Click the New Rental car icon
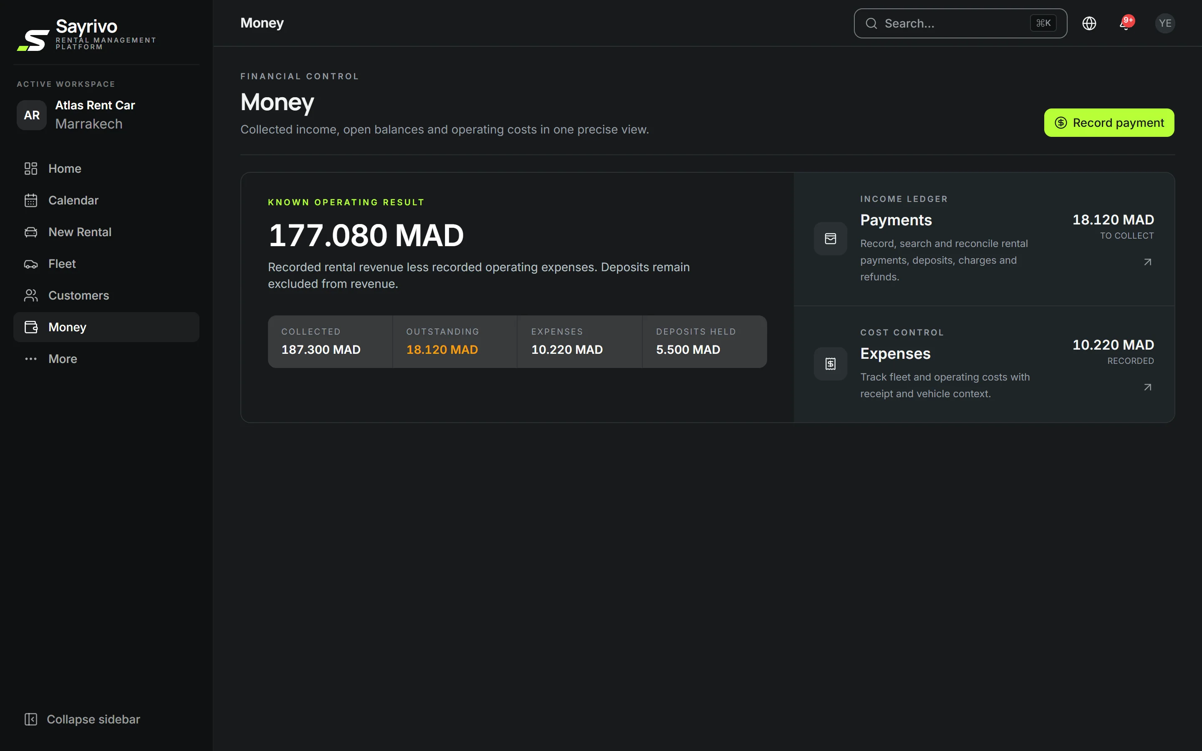Screen dimensions: 1202x751 point(31,232)
